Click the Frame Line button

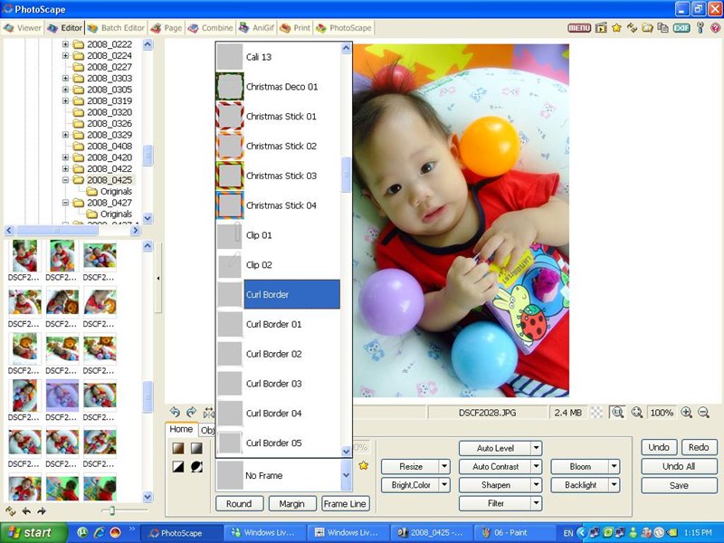coord(345,504)
